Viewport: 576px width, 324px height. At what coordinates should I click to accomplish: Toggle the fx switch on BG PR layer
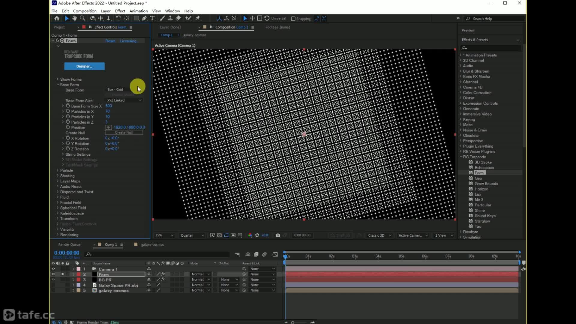163,280
